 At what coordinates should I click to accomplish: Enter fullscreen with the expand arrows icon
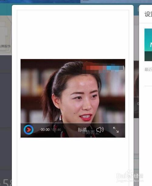click(x=116, y=130)
